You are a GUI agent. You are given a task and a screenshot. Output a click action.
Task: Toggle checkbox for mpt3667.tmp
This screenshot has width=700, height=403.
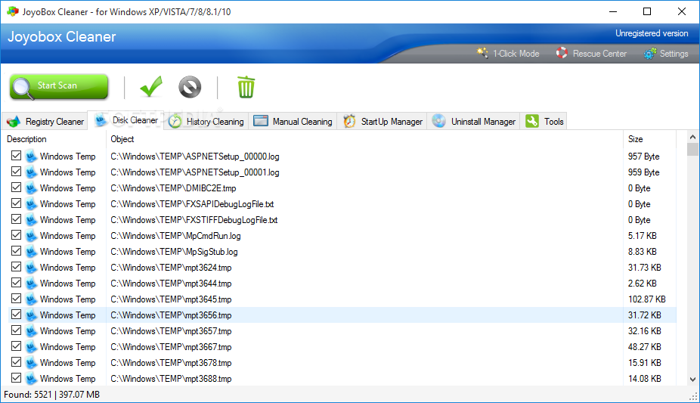pos(16,346)
